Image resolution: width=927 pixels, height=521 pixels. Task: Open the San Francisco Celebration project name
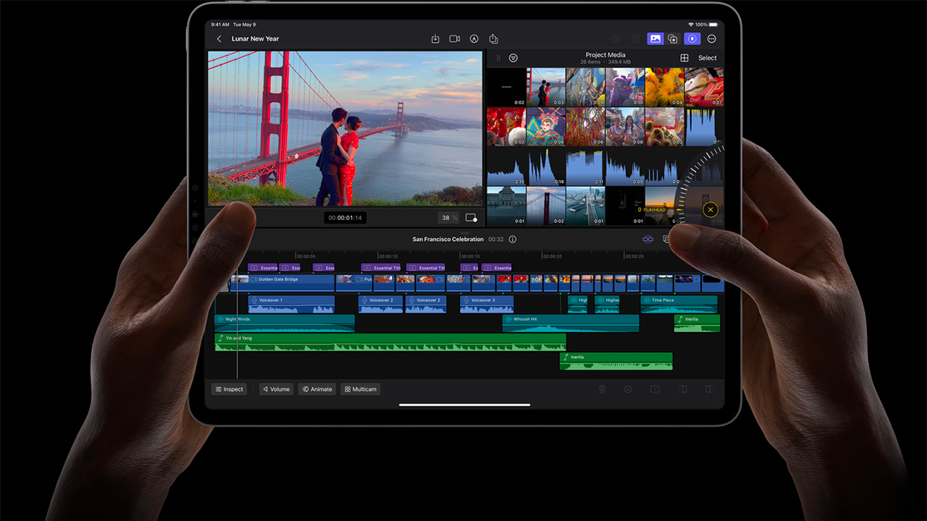(448, 240)
